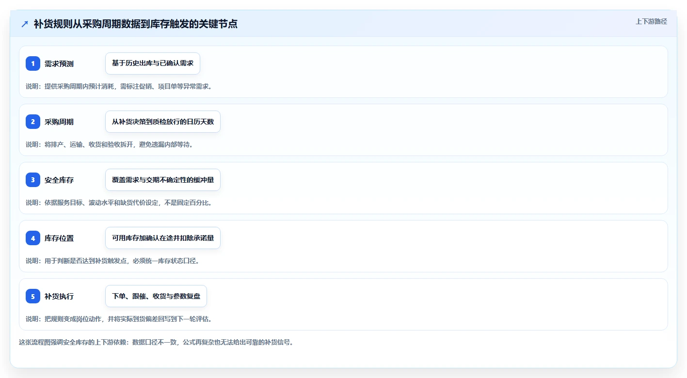Select step number 3 badge

click(33, 180)
